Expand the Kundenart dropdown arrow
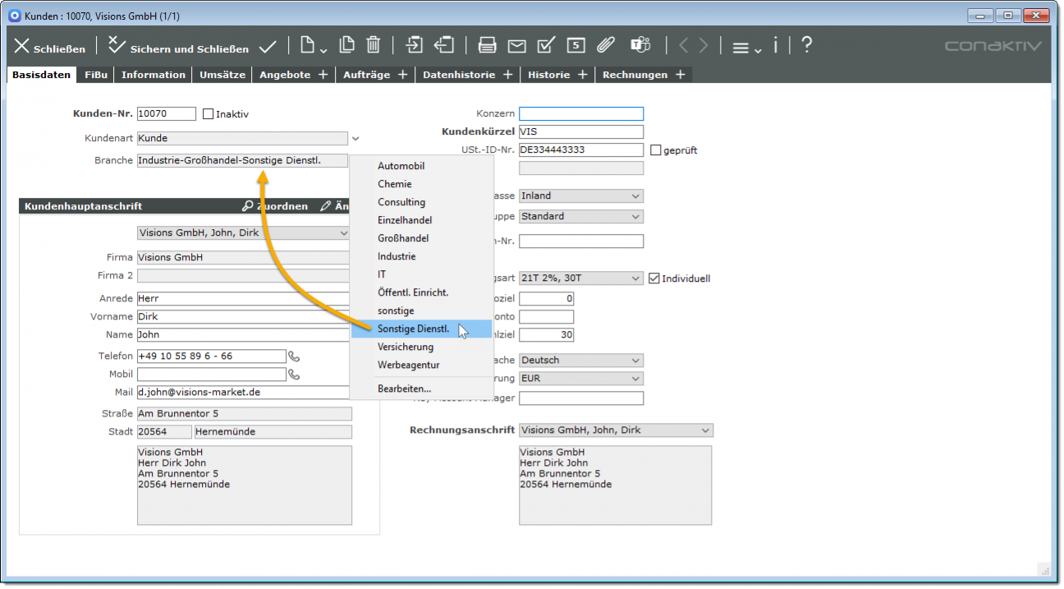The image size is (1064, 589). pyautogui.click(x=355, y=139)
